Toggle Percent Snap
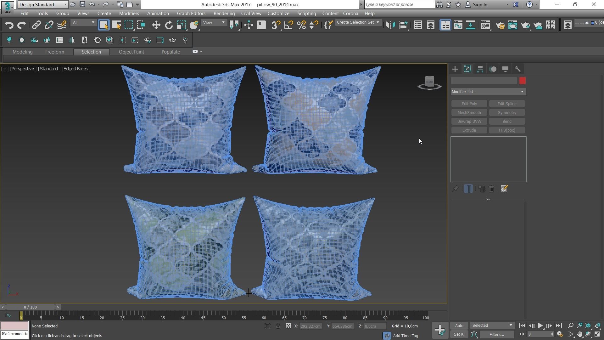The width and height of the screenshot is (604, 340). pyautogui.click(x=301, y=25)
